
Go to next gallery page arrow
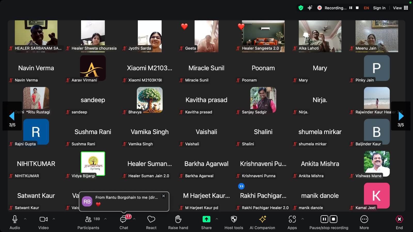click(x=401, y=116)
